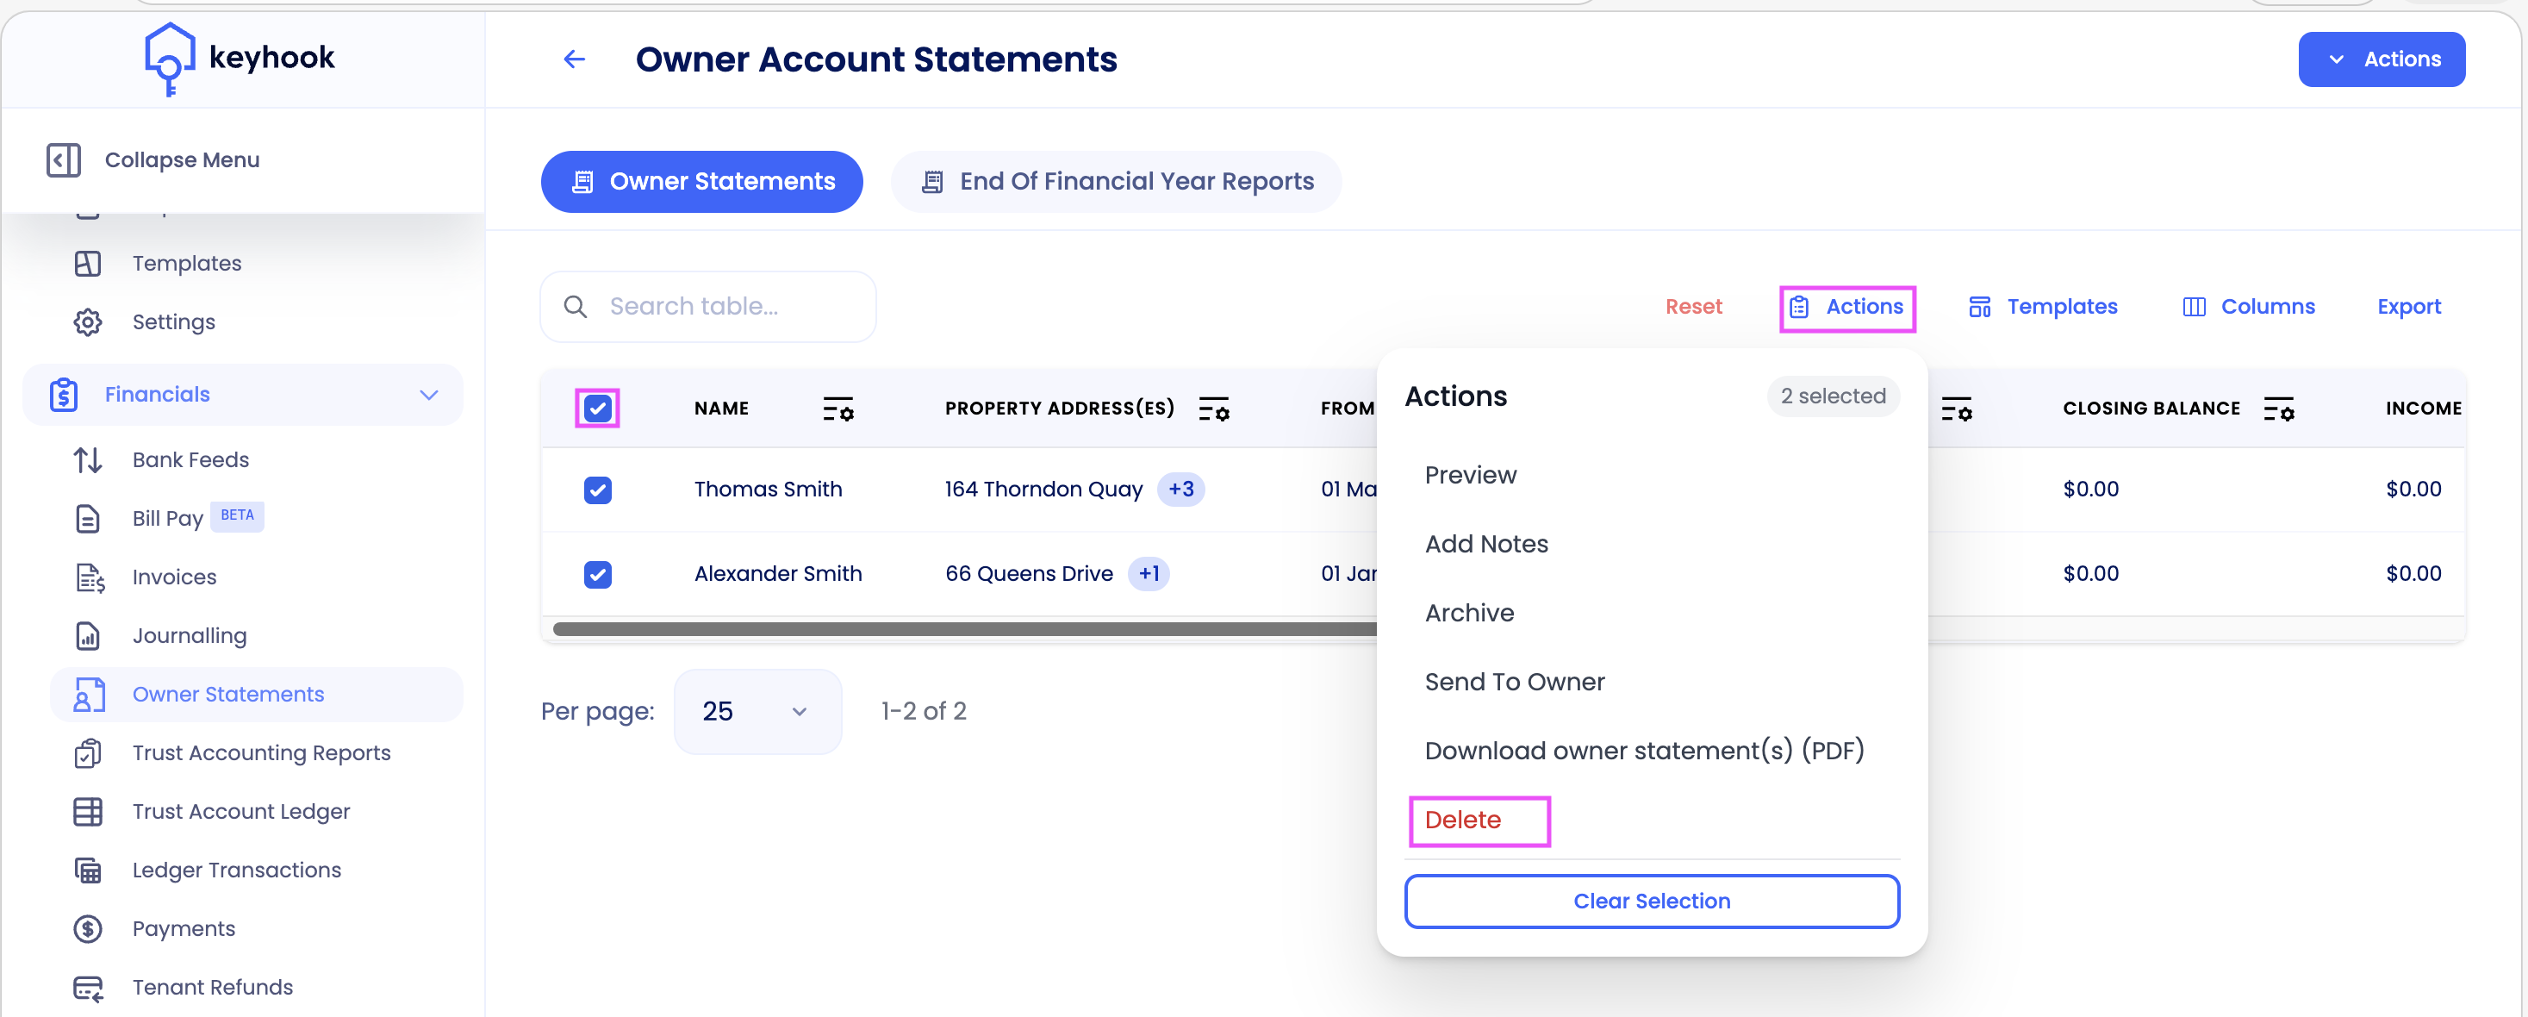Choose Archive from the Actions menu
The image size is (2528, 1017).
pyautogui.click(x=1469, y=614)
